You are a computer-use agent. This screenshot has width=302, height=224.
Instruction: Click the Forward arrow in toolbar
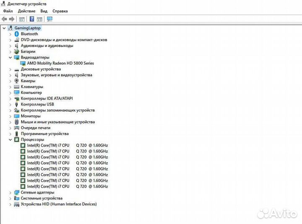(x=12, y=19)
